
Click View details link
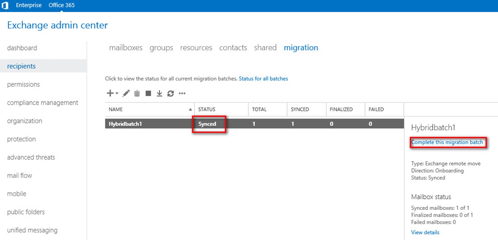click(425, 233)
